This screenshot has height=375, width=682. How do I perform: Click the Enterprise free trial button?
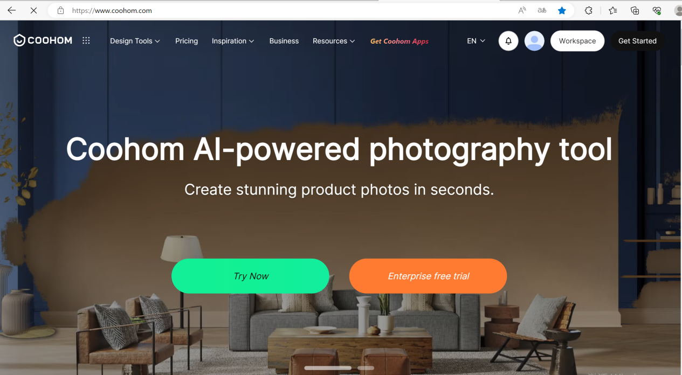428,276
